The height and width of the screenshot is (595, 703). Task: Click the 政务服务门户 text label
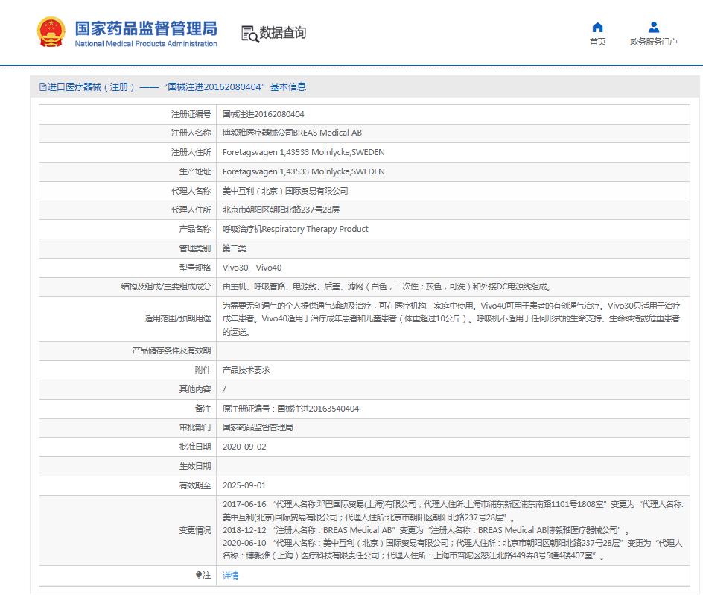tap(653, 42)
